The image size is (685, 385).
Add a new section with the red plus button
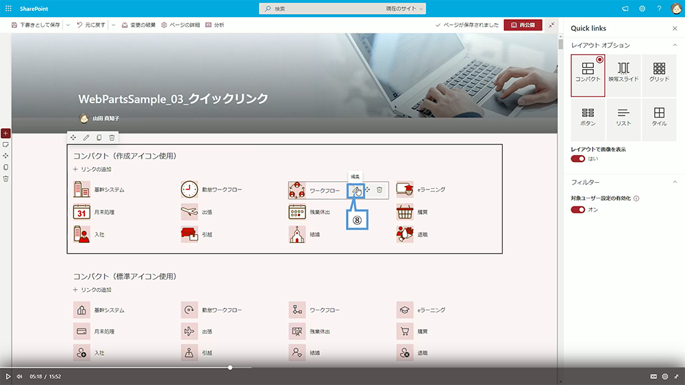[5, 133]
